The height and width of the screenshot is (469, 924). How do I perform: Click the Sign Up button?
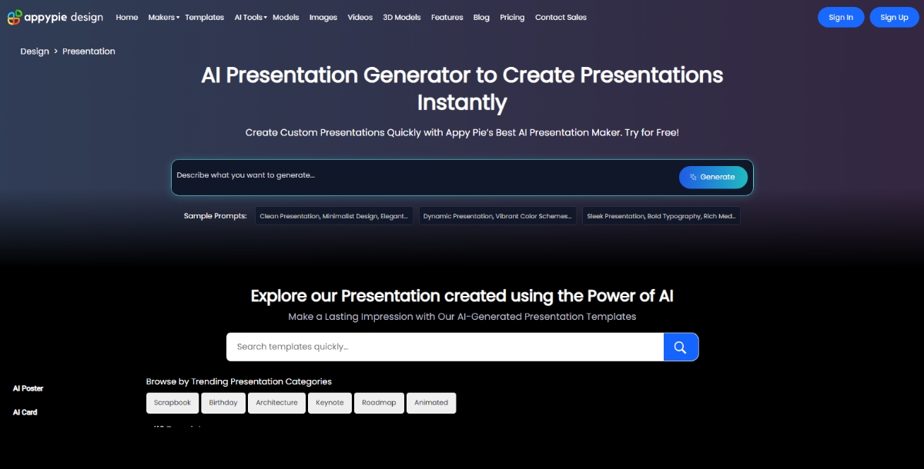(x=893, y=17)
